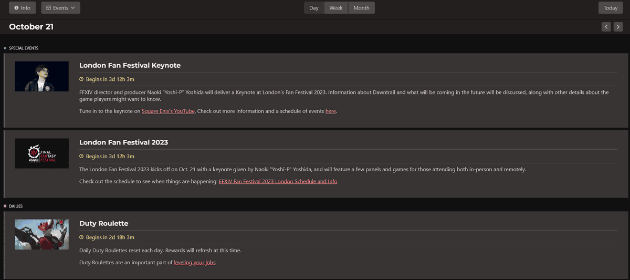The image size is (630, 280).
Task: Switch to Day view
Action: pyautogui.click(x=314, y=8)
